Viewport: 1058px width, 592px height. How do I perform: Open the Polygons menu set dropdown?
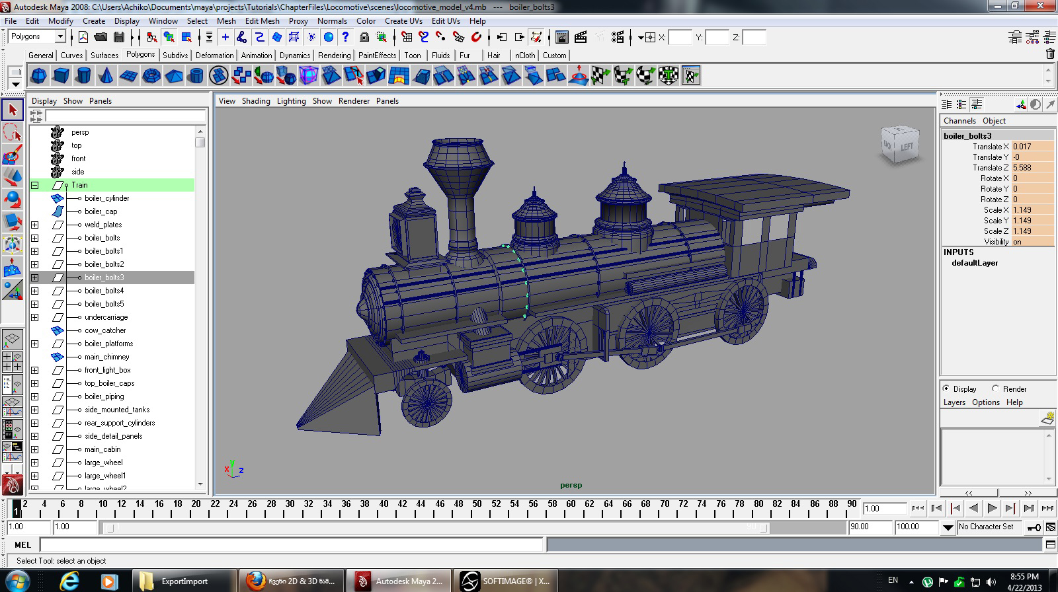coord(60,36)
